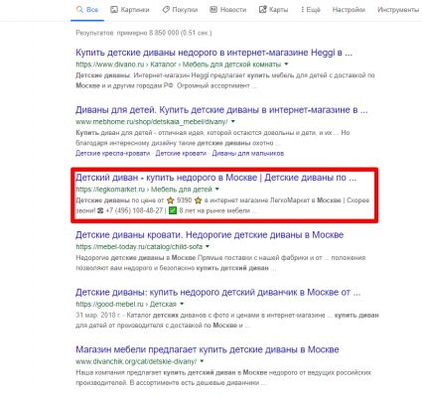Expand dropdown arrow next to mebel-today.ru URL
The height and width of the screenshot is (397, 422).
pyautogui.click(x=208, y=246)
